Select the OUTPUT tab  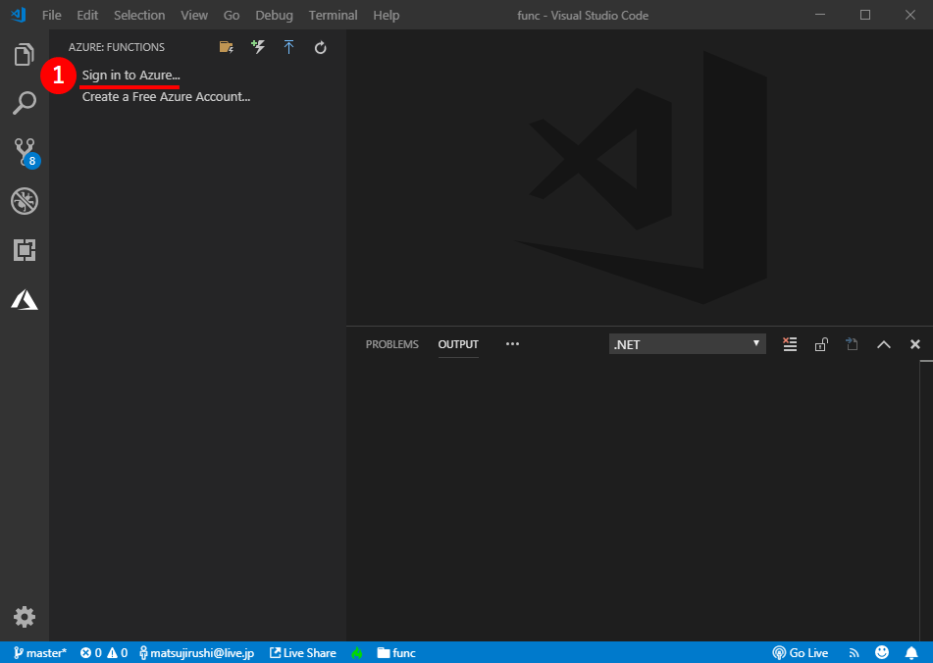coord(458,344)
